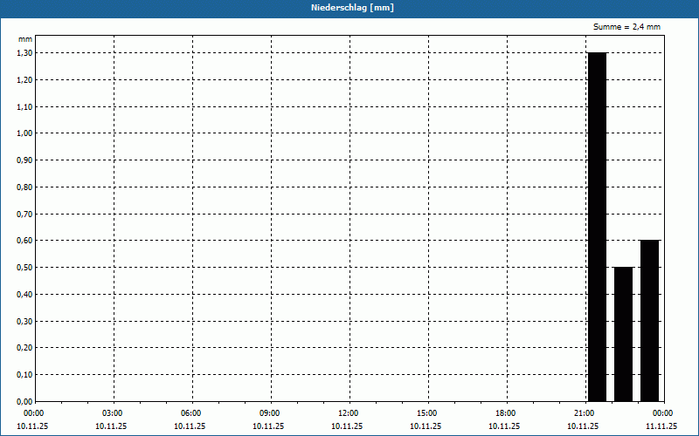Select the 12:00 time axis label

[x=348, y=413]
